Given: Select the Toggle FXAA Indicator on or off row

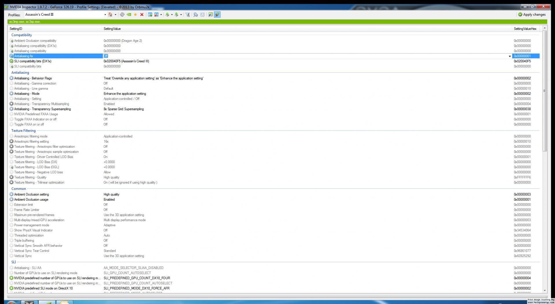Looking at the screenshot, I should [x=274, y=119].
